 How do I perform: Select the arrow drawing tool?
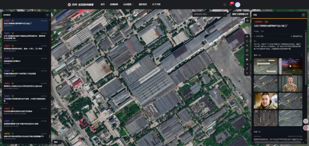coord(247,64)
